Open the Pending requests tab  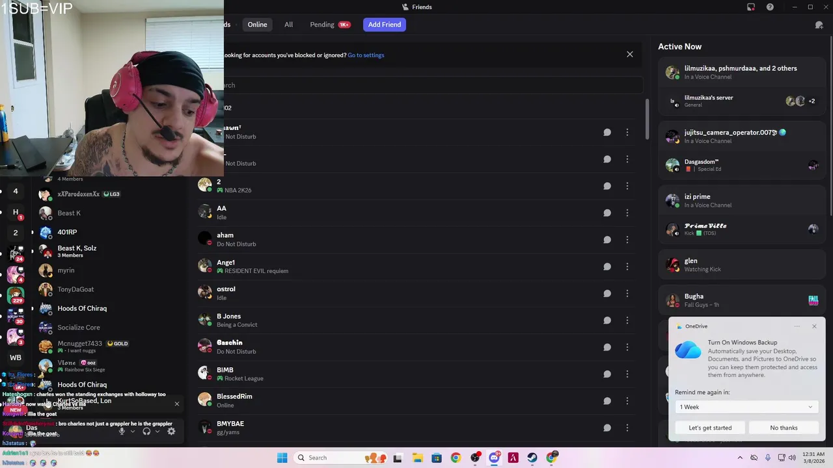330,25
